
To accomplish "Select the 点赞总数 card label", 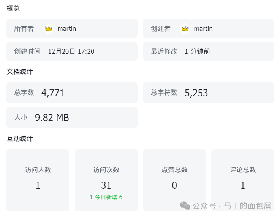I will (x=174, y=170).
